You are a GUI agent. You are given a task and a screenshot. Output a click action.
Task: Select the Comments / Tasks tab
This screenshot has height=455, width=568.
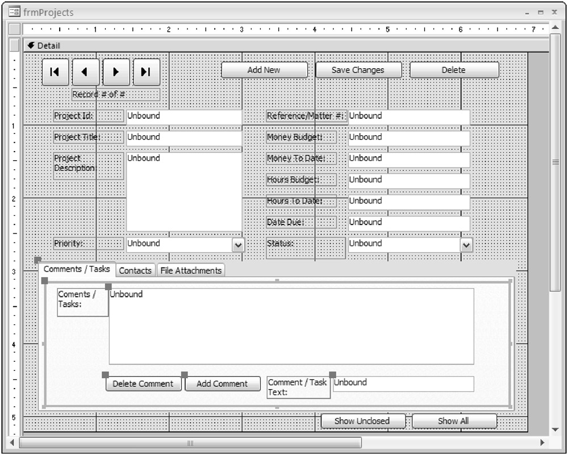(x=77, y=269)
